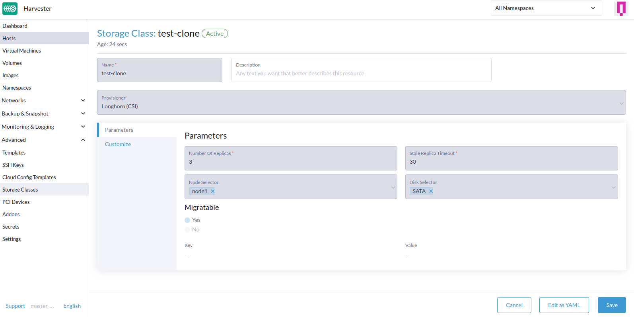Open Virtual Machines page

point(44,51)
